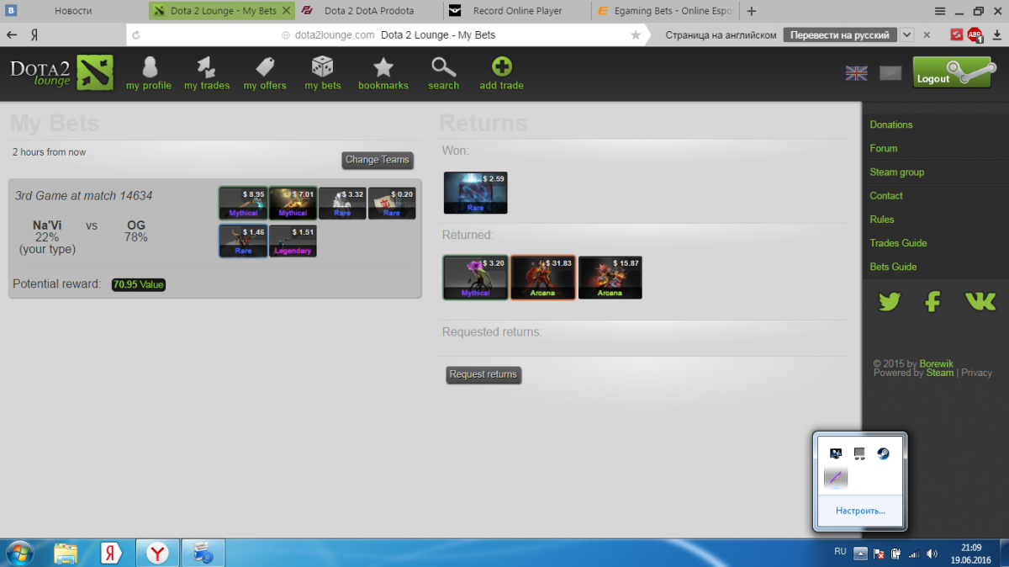
Task: Click the Request returns button
Action: [x=483, y=374]
